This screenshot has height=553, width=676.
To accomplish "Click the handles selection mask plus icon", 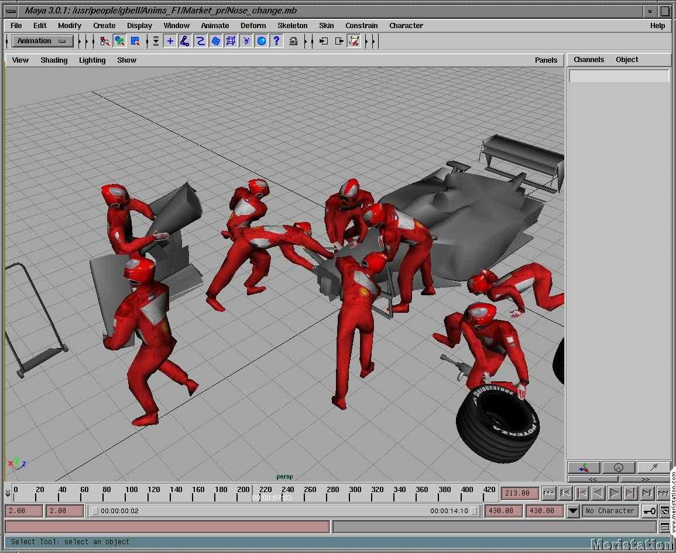I will pos(170,41).
